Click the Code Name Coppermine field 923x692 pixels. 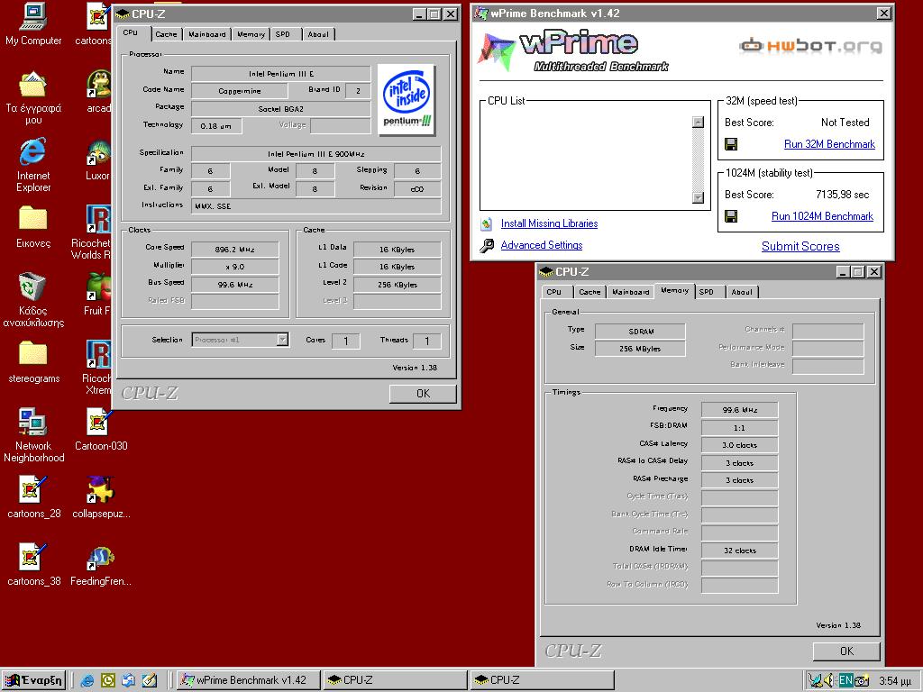(240, 91)
